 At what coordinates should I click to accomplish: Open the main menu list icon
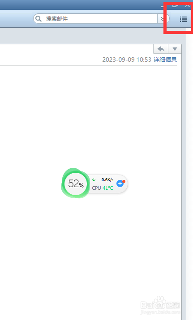(183, 19)
